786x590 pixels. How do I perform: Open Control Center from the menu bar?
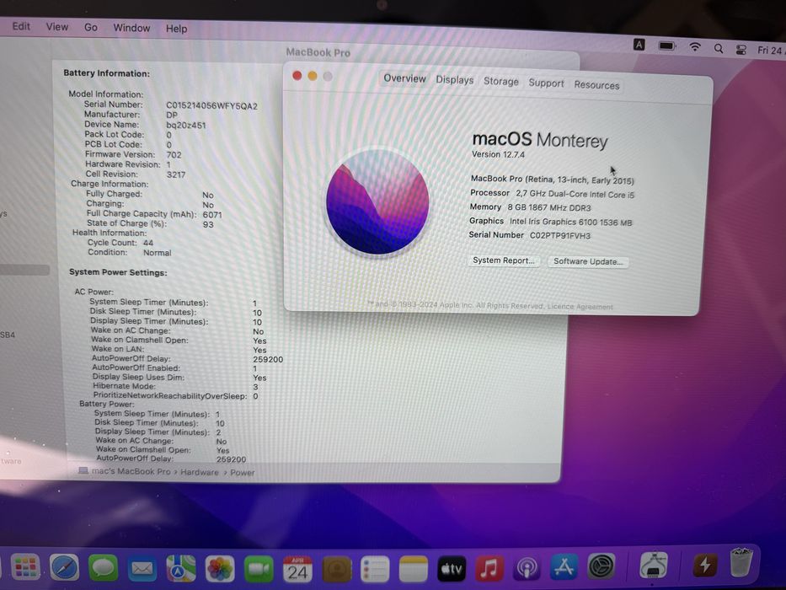click(x=741, y=50)
